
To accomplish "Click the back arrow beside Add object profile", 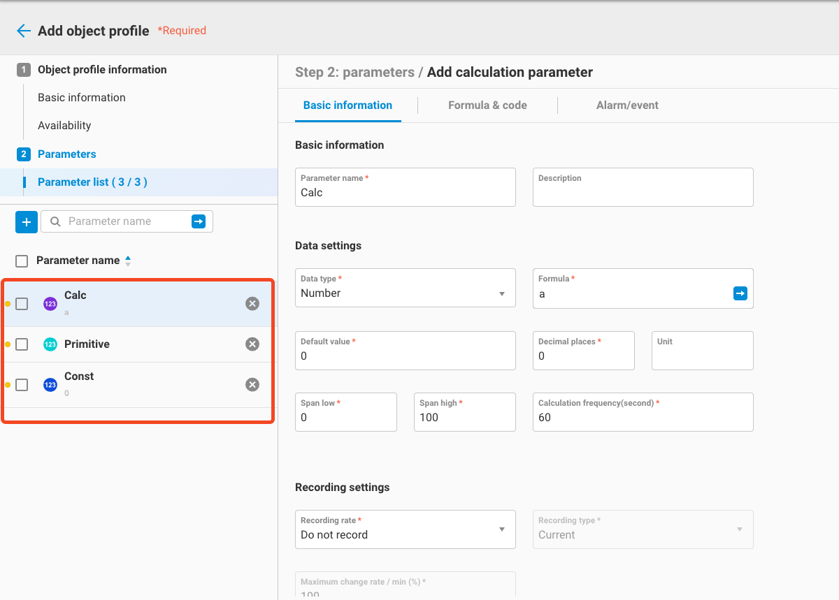I will click(x=24, y=31).
